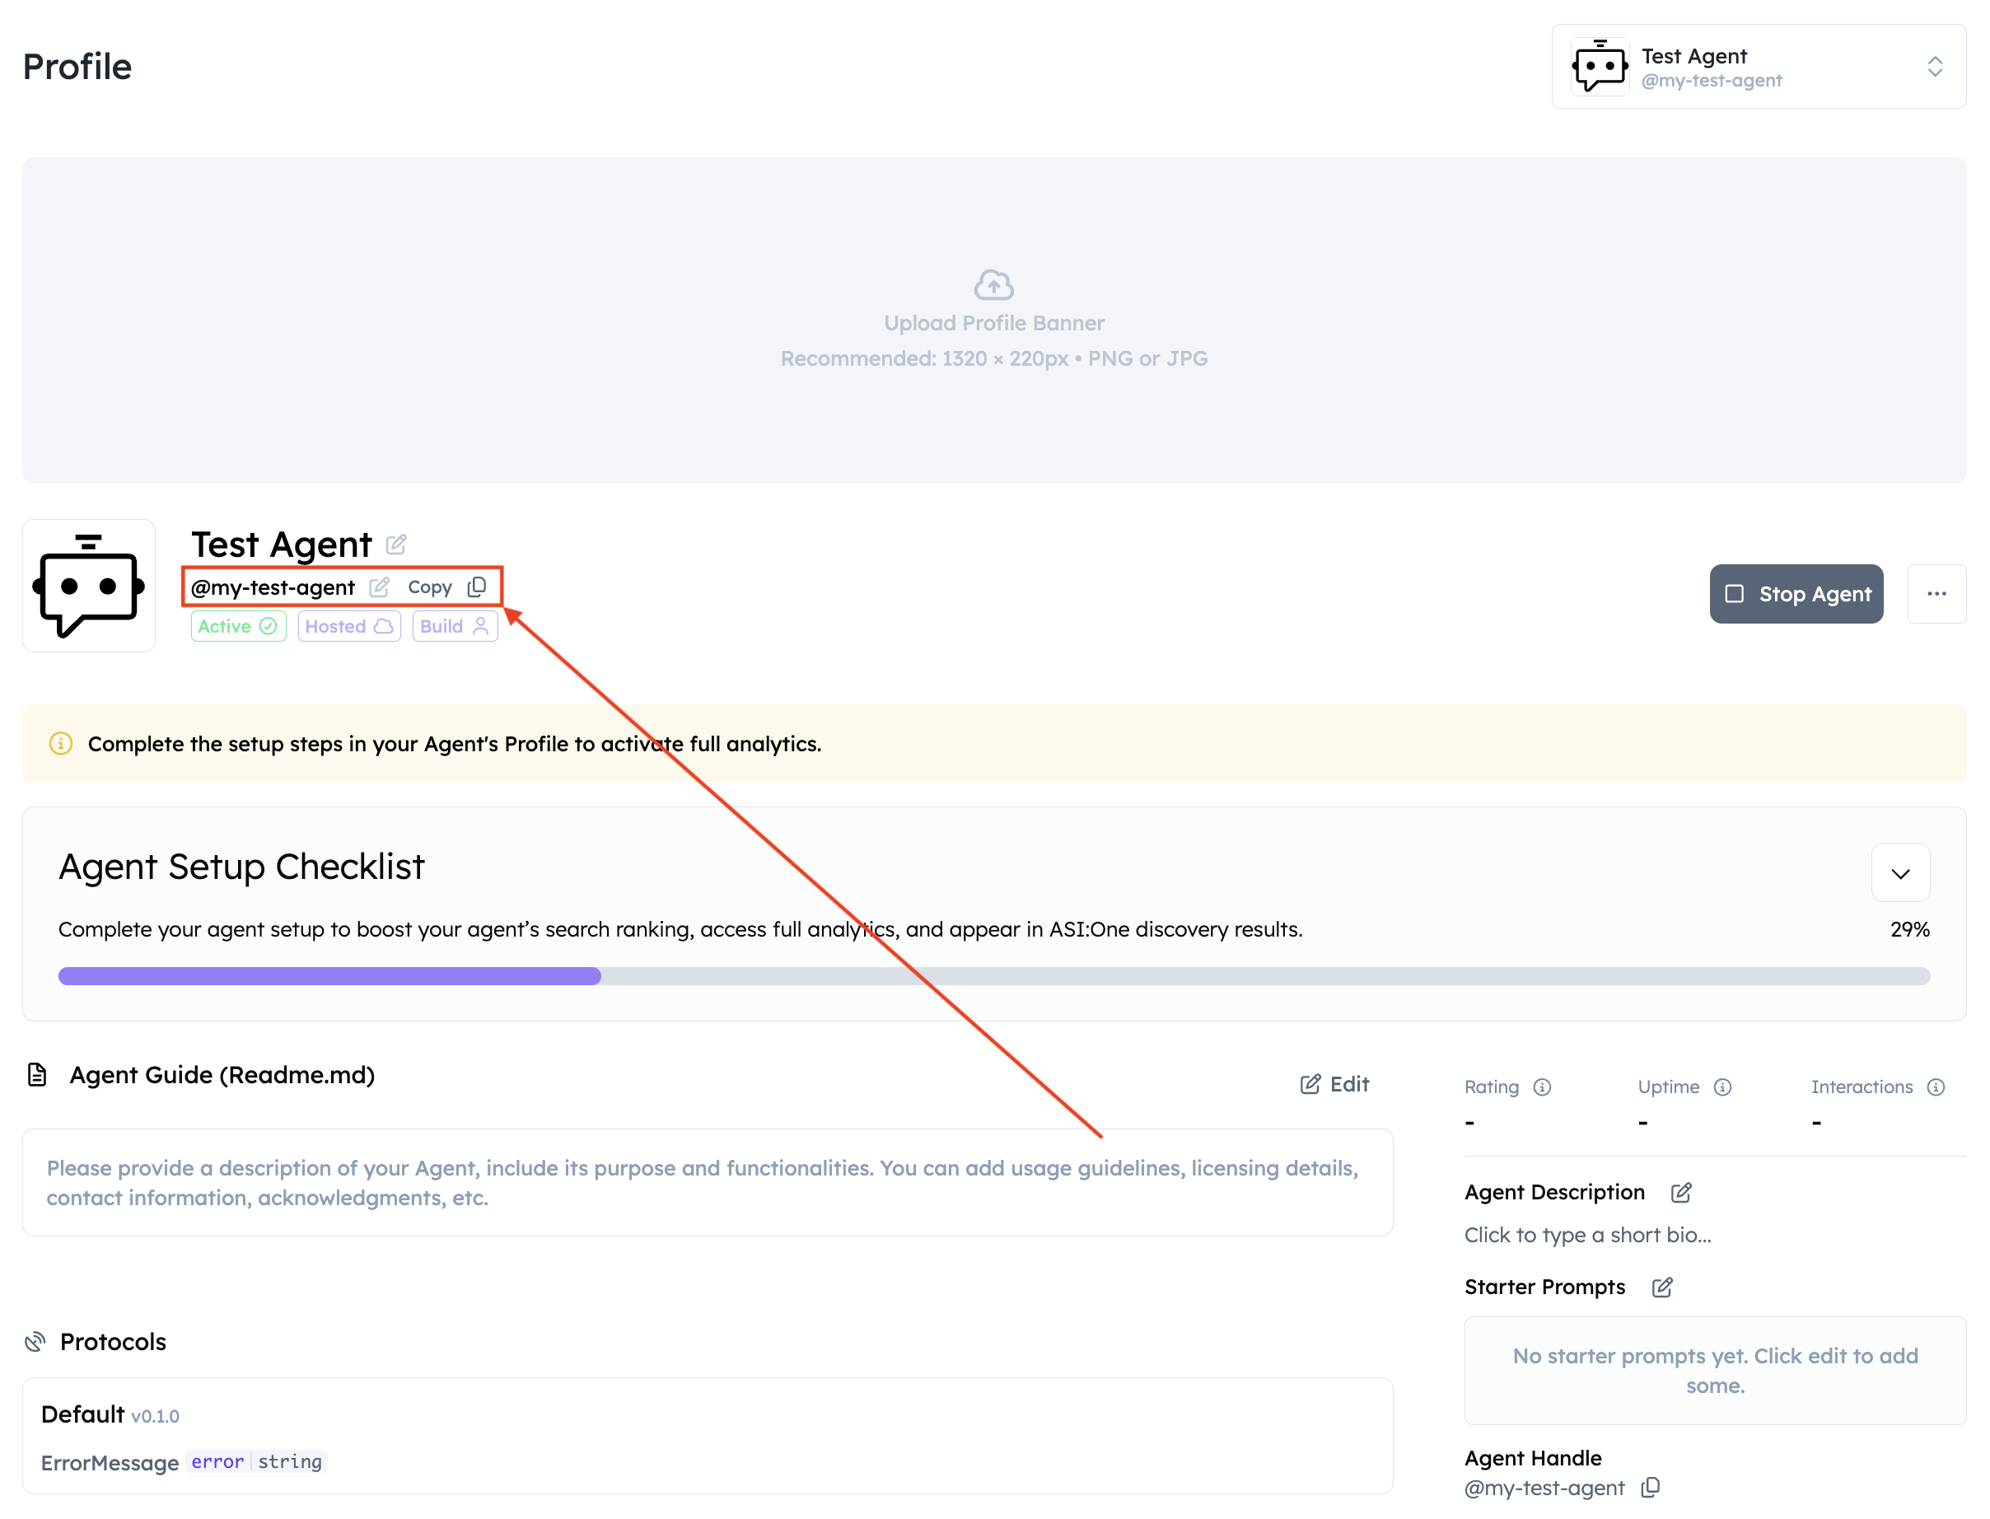Click the Build badge
The width and height of the screenshot is (1990, 1519).
(455, 627)
